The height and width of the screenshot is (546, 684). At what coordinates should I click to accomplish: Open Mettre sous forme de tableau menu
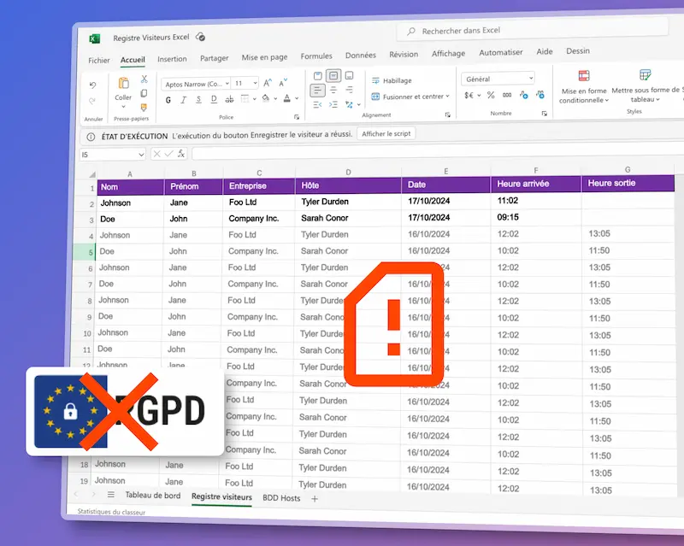tap(646, 86)
